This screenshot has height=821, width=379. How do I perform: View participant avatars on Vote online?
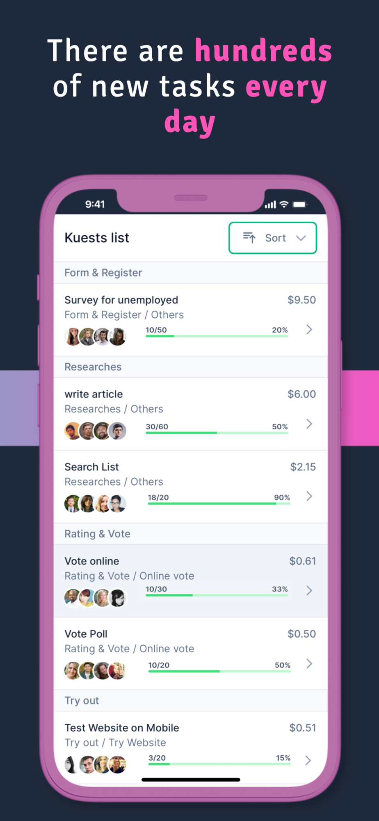[95, 598]
